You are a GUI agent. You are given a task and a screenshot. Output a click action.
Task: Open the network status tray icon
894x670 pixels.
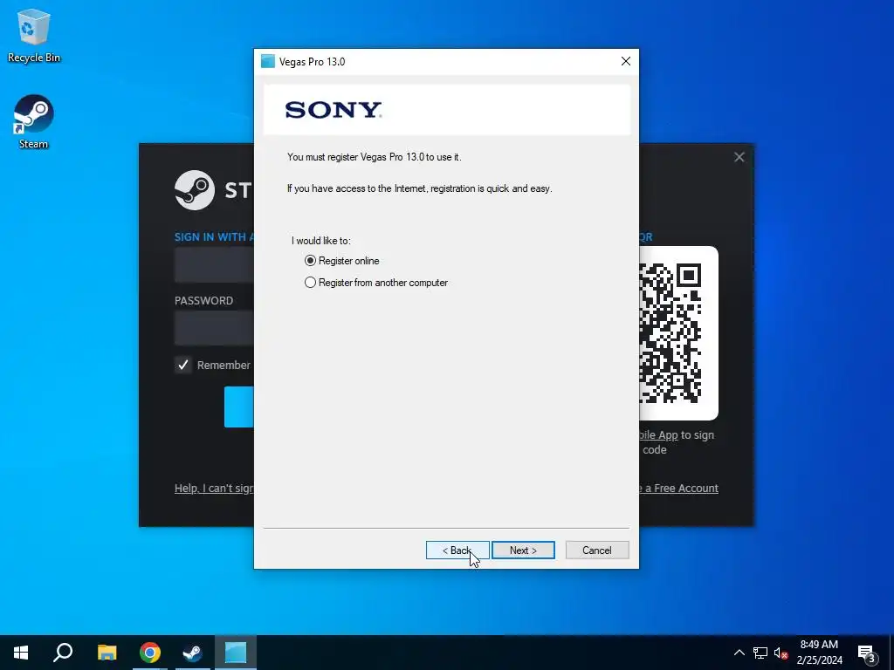click(760, 653)
